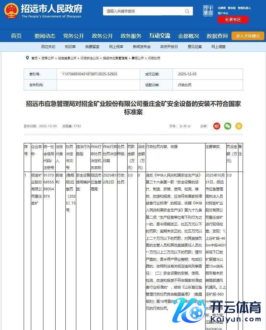Screen dimensions: 266x330
Task: Click the national emblem logo
Action: point(11,11)
